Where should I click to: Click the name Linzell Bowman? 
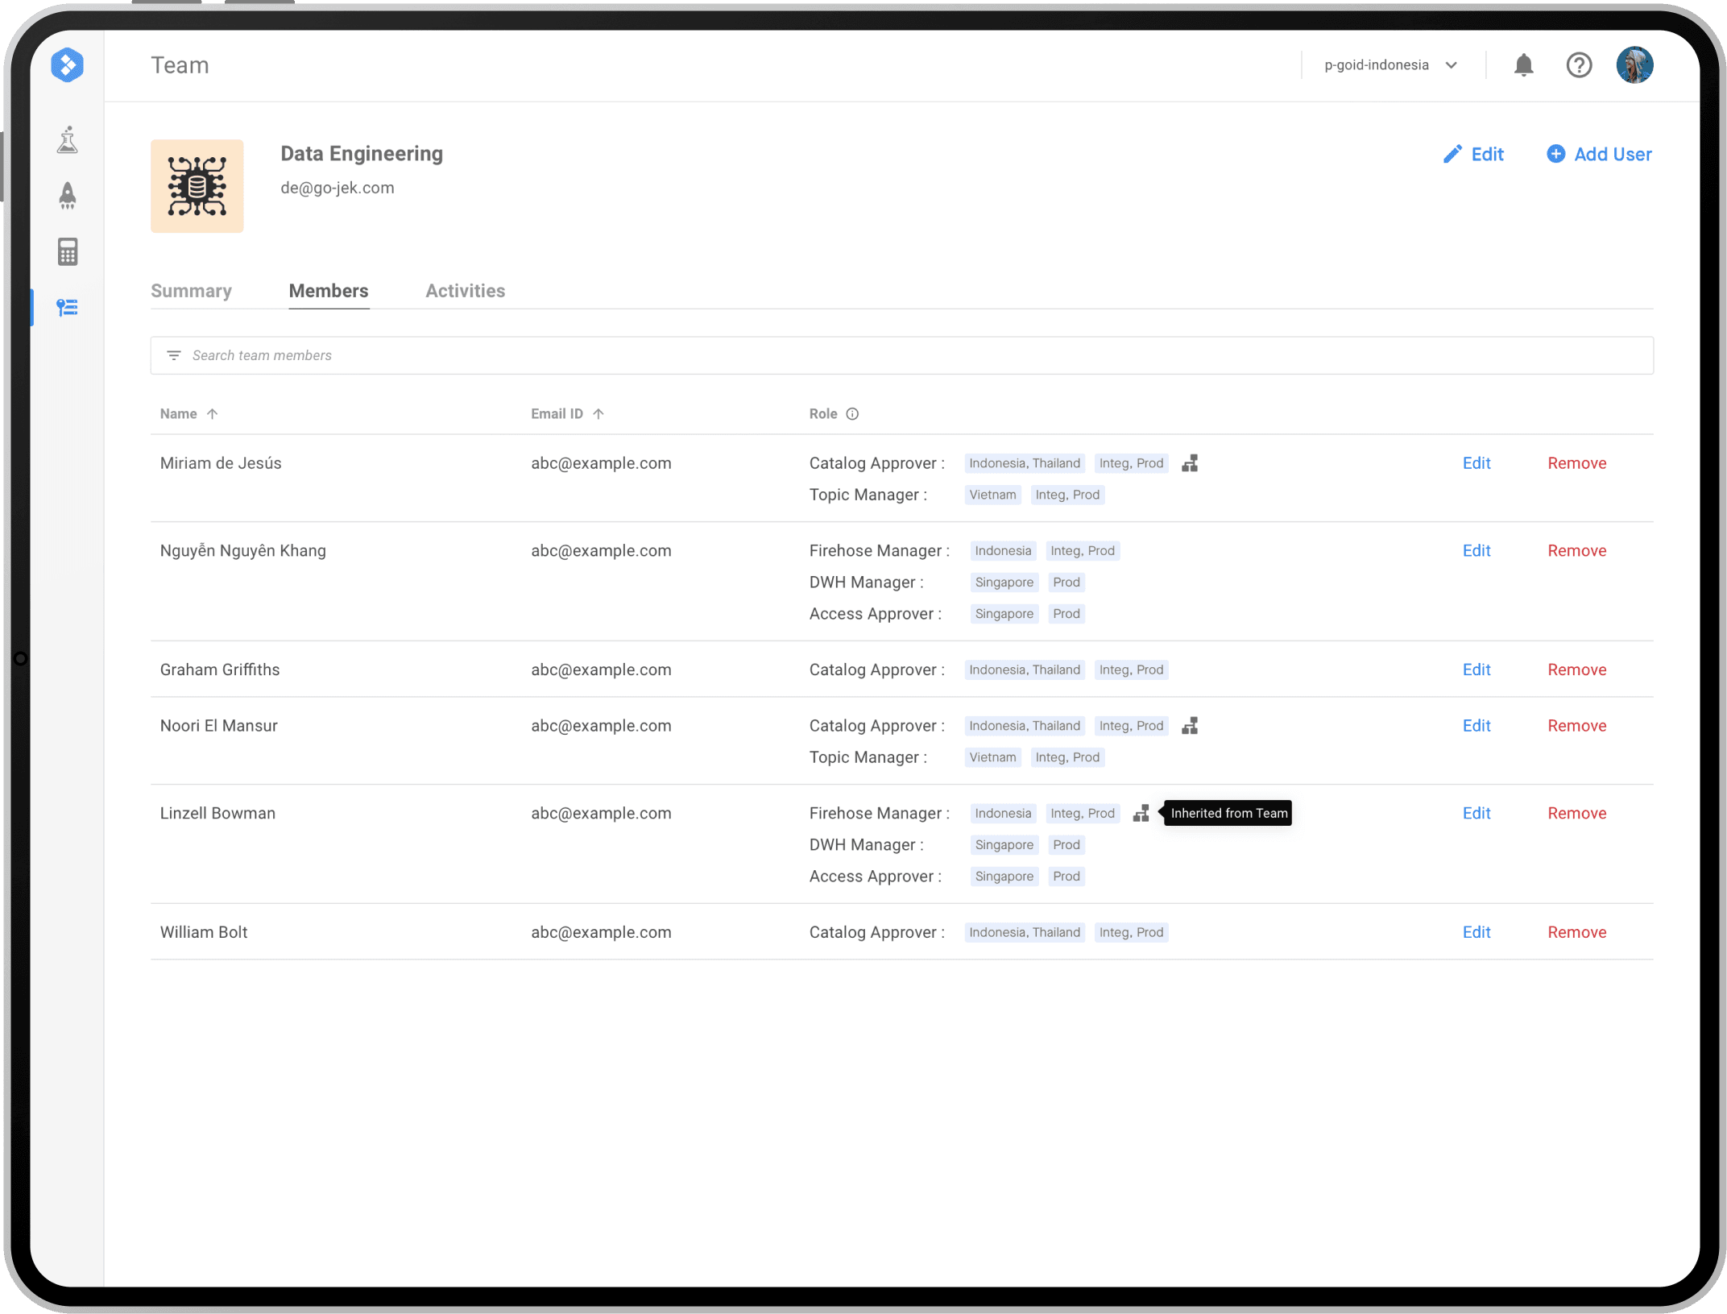(x=217, y=814)
